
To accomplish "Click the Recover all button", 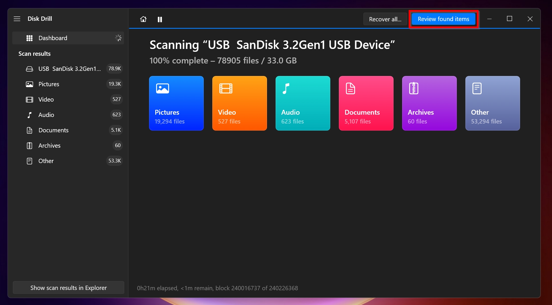I will (x=385, y=19).
